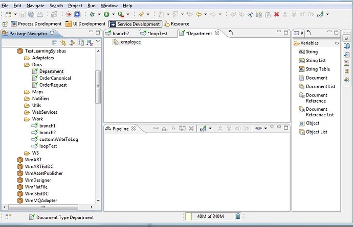353x227 pixels.
Task: Open Pipeline view menu triangle
Action: [x=272, y=127]
